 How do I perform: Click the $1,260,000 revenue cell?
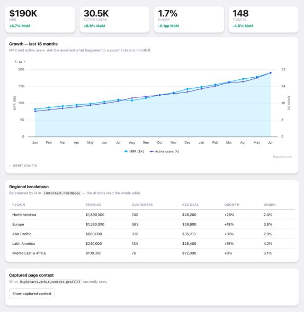(95, 224)
